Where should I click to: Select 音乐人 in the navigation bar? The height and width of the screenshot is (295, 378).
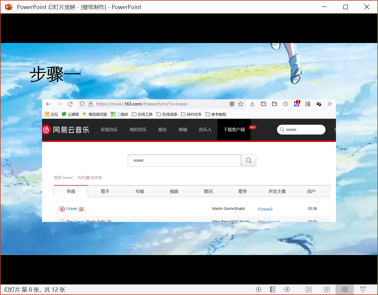[205, 130]
